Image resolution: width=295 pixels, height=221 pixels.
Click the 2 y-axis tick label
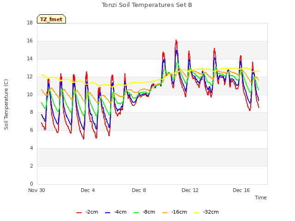click(31, 166)
